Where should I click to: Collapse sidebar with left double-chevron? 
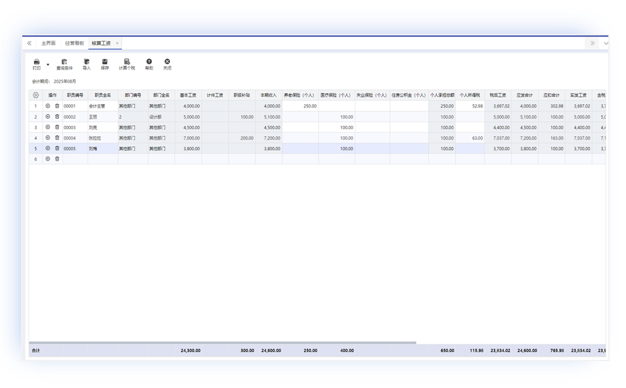point(29,43)
